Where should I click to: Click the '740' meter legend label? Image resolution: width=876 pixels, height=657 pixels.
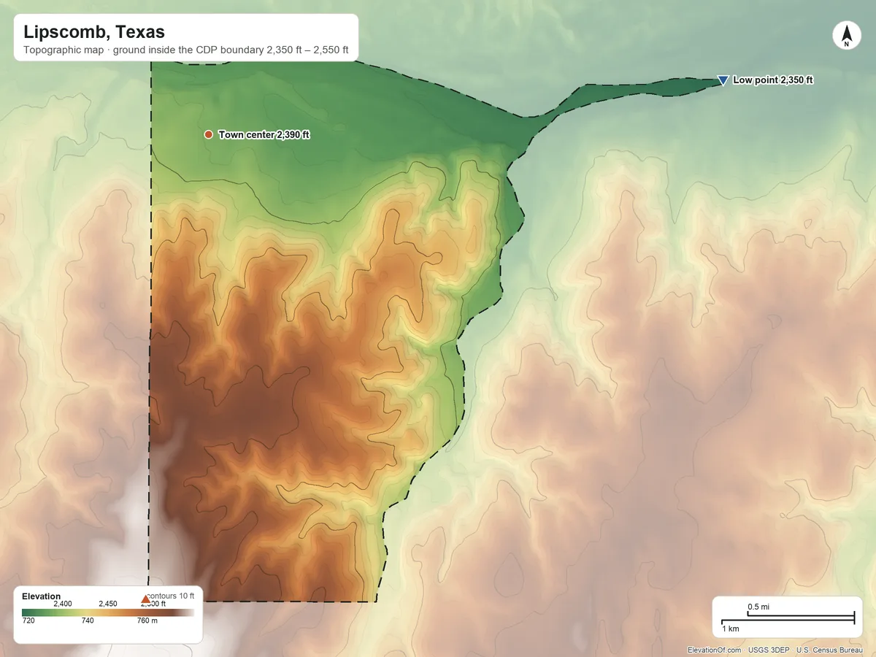[88, 621]
